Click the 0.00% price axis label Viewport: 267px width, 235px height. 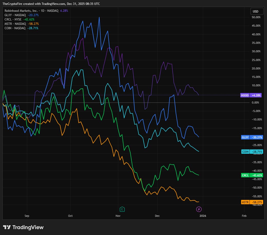click(255, 103)
